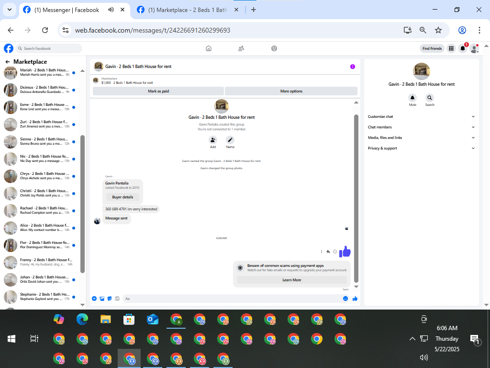Open the DeJesus conversation
Viewport: 490px width, 368px height.
click(40, 90)
